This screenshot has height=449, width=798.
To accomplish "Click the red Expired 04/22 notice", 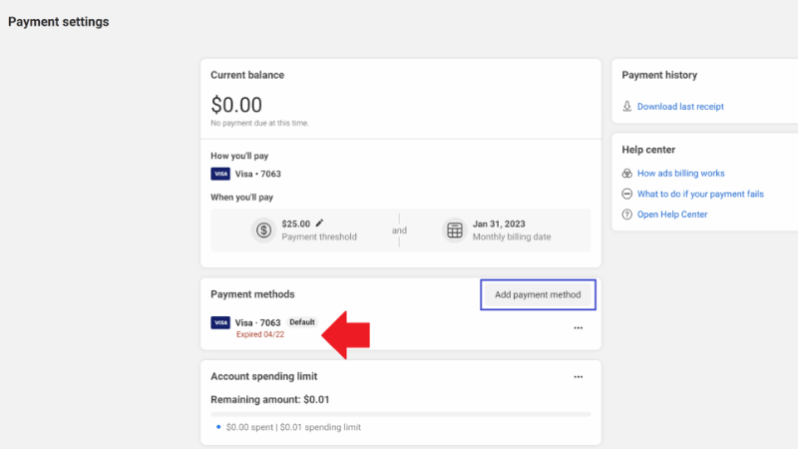I will 260,334.
